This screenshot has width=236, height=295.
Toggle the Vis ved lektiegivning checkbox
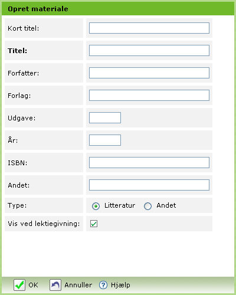(x=94, y=224)
